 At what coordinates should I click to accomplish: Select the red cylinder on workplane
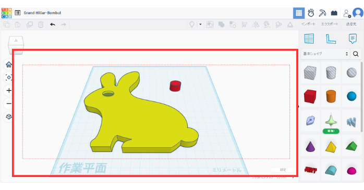point(175,86)
